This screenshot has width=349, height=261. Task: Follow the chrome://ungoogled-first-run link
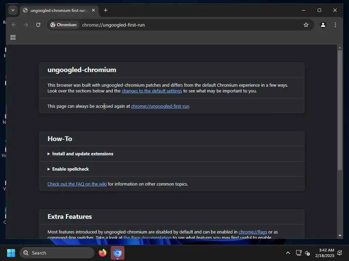pos(160,106)
